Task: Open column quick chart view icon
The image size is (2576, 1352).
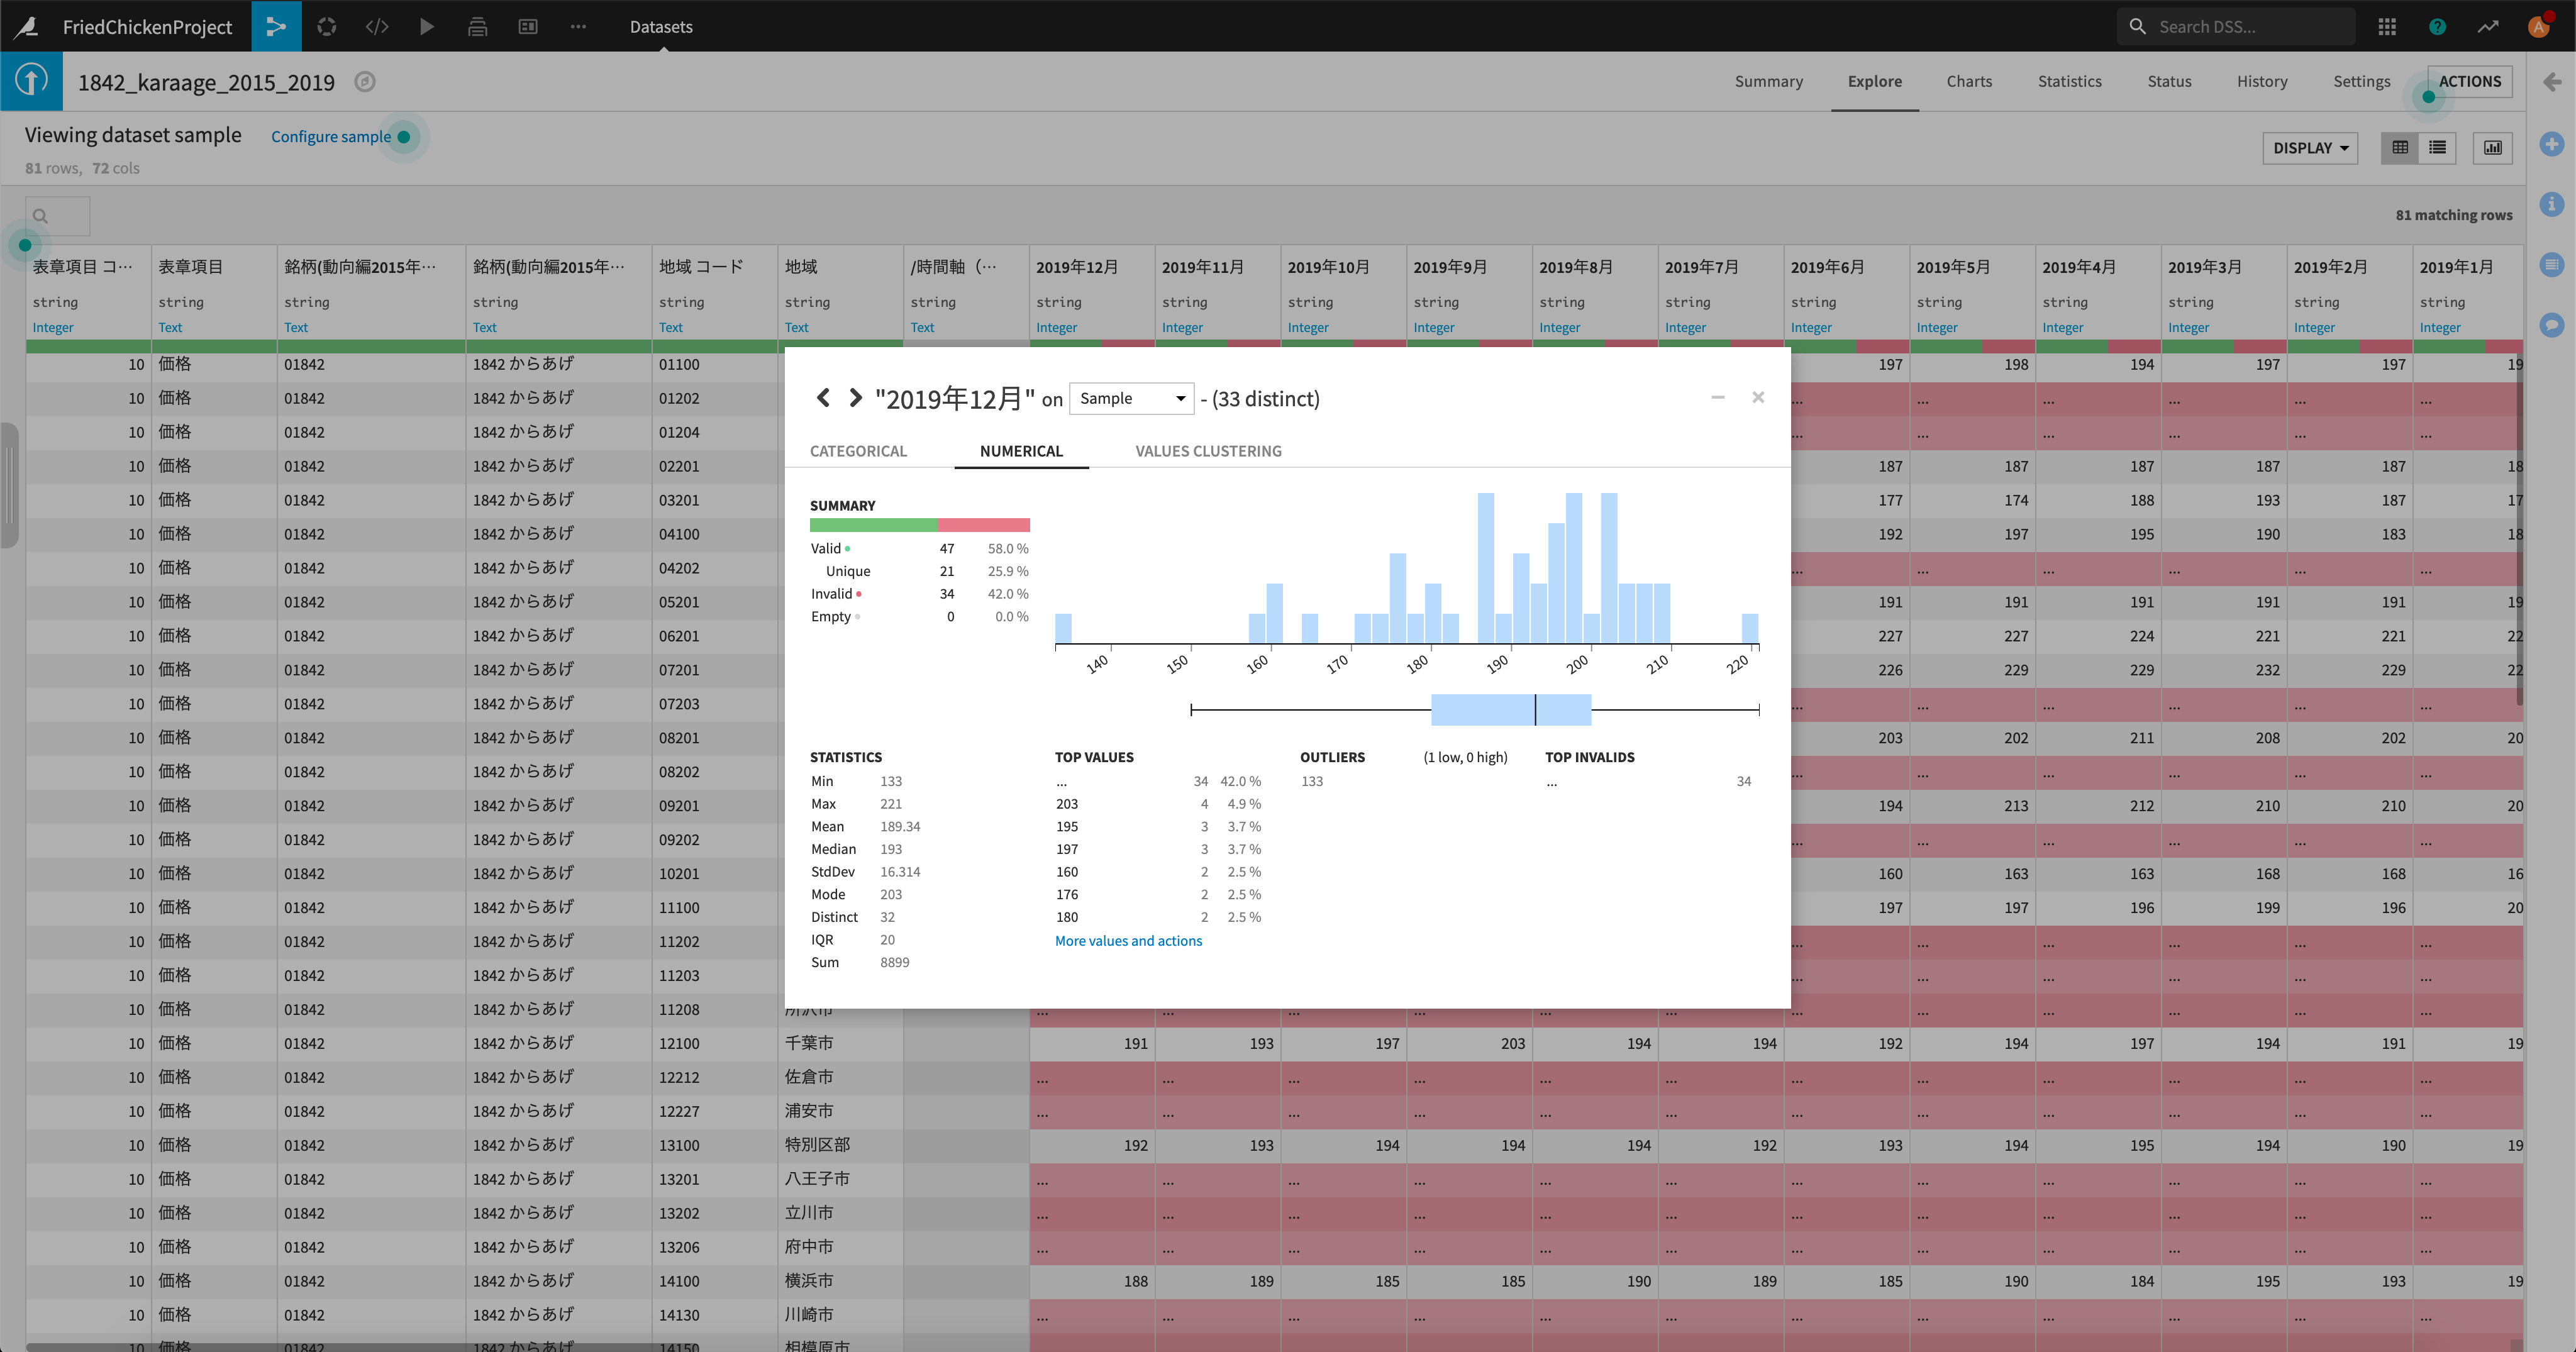Action: (2493, 148)
